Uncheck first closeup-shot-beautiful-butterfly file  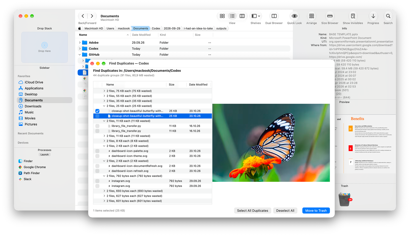(97, 111)
